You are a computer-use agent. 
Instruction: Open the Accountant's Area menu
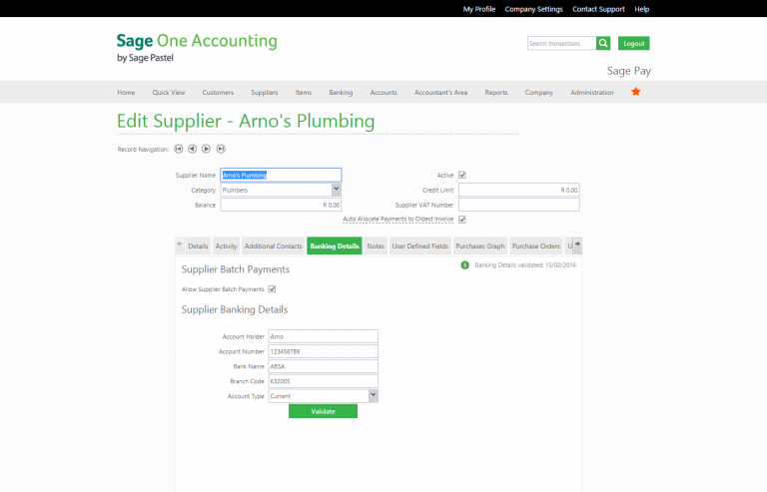(440, 93)
